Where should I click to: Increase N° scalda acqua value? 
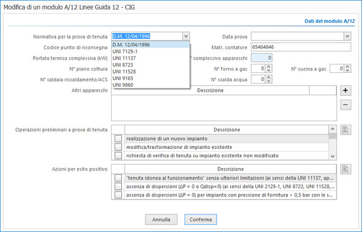click(268, 78)
